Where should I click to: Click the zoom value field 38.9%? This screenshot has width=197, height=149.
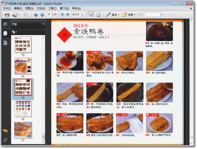(x=76, y=14)
